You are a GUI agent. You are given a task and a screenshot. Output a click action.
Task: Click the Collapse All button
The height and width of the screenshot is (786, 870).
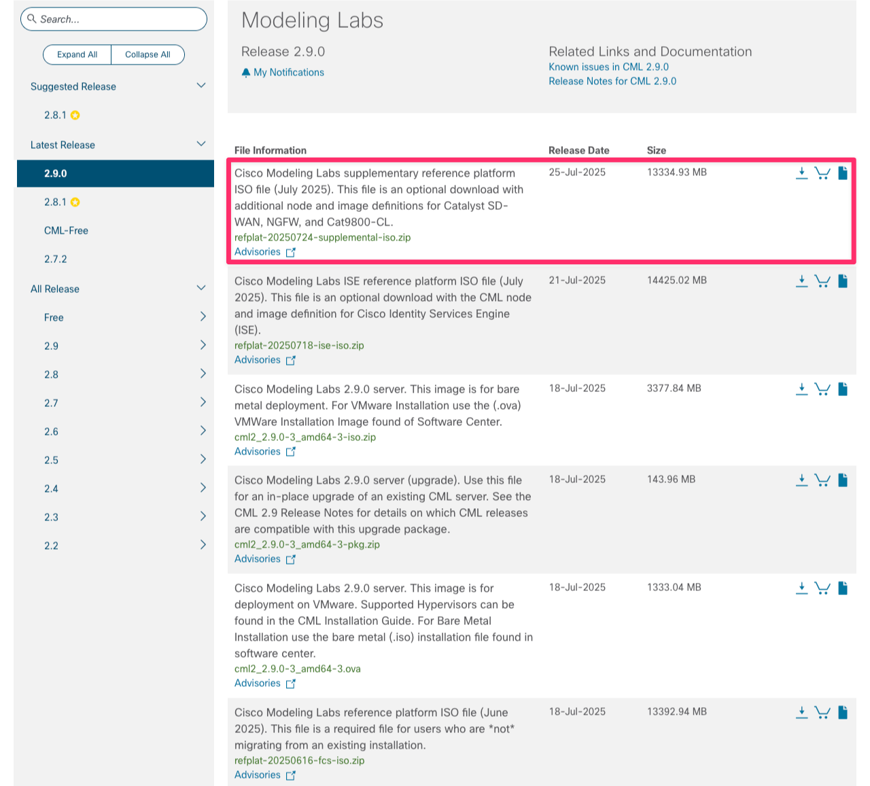coord(147,54)
